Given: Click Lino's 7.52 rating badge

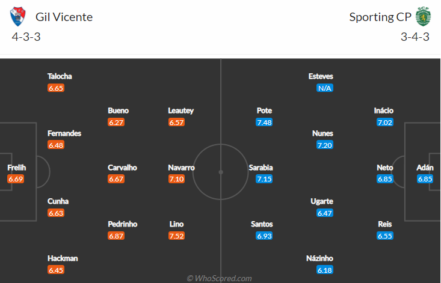Looking at the screenshot, I should coord(177,236).
